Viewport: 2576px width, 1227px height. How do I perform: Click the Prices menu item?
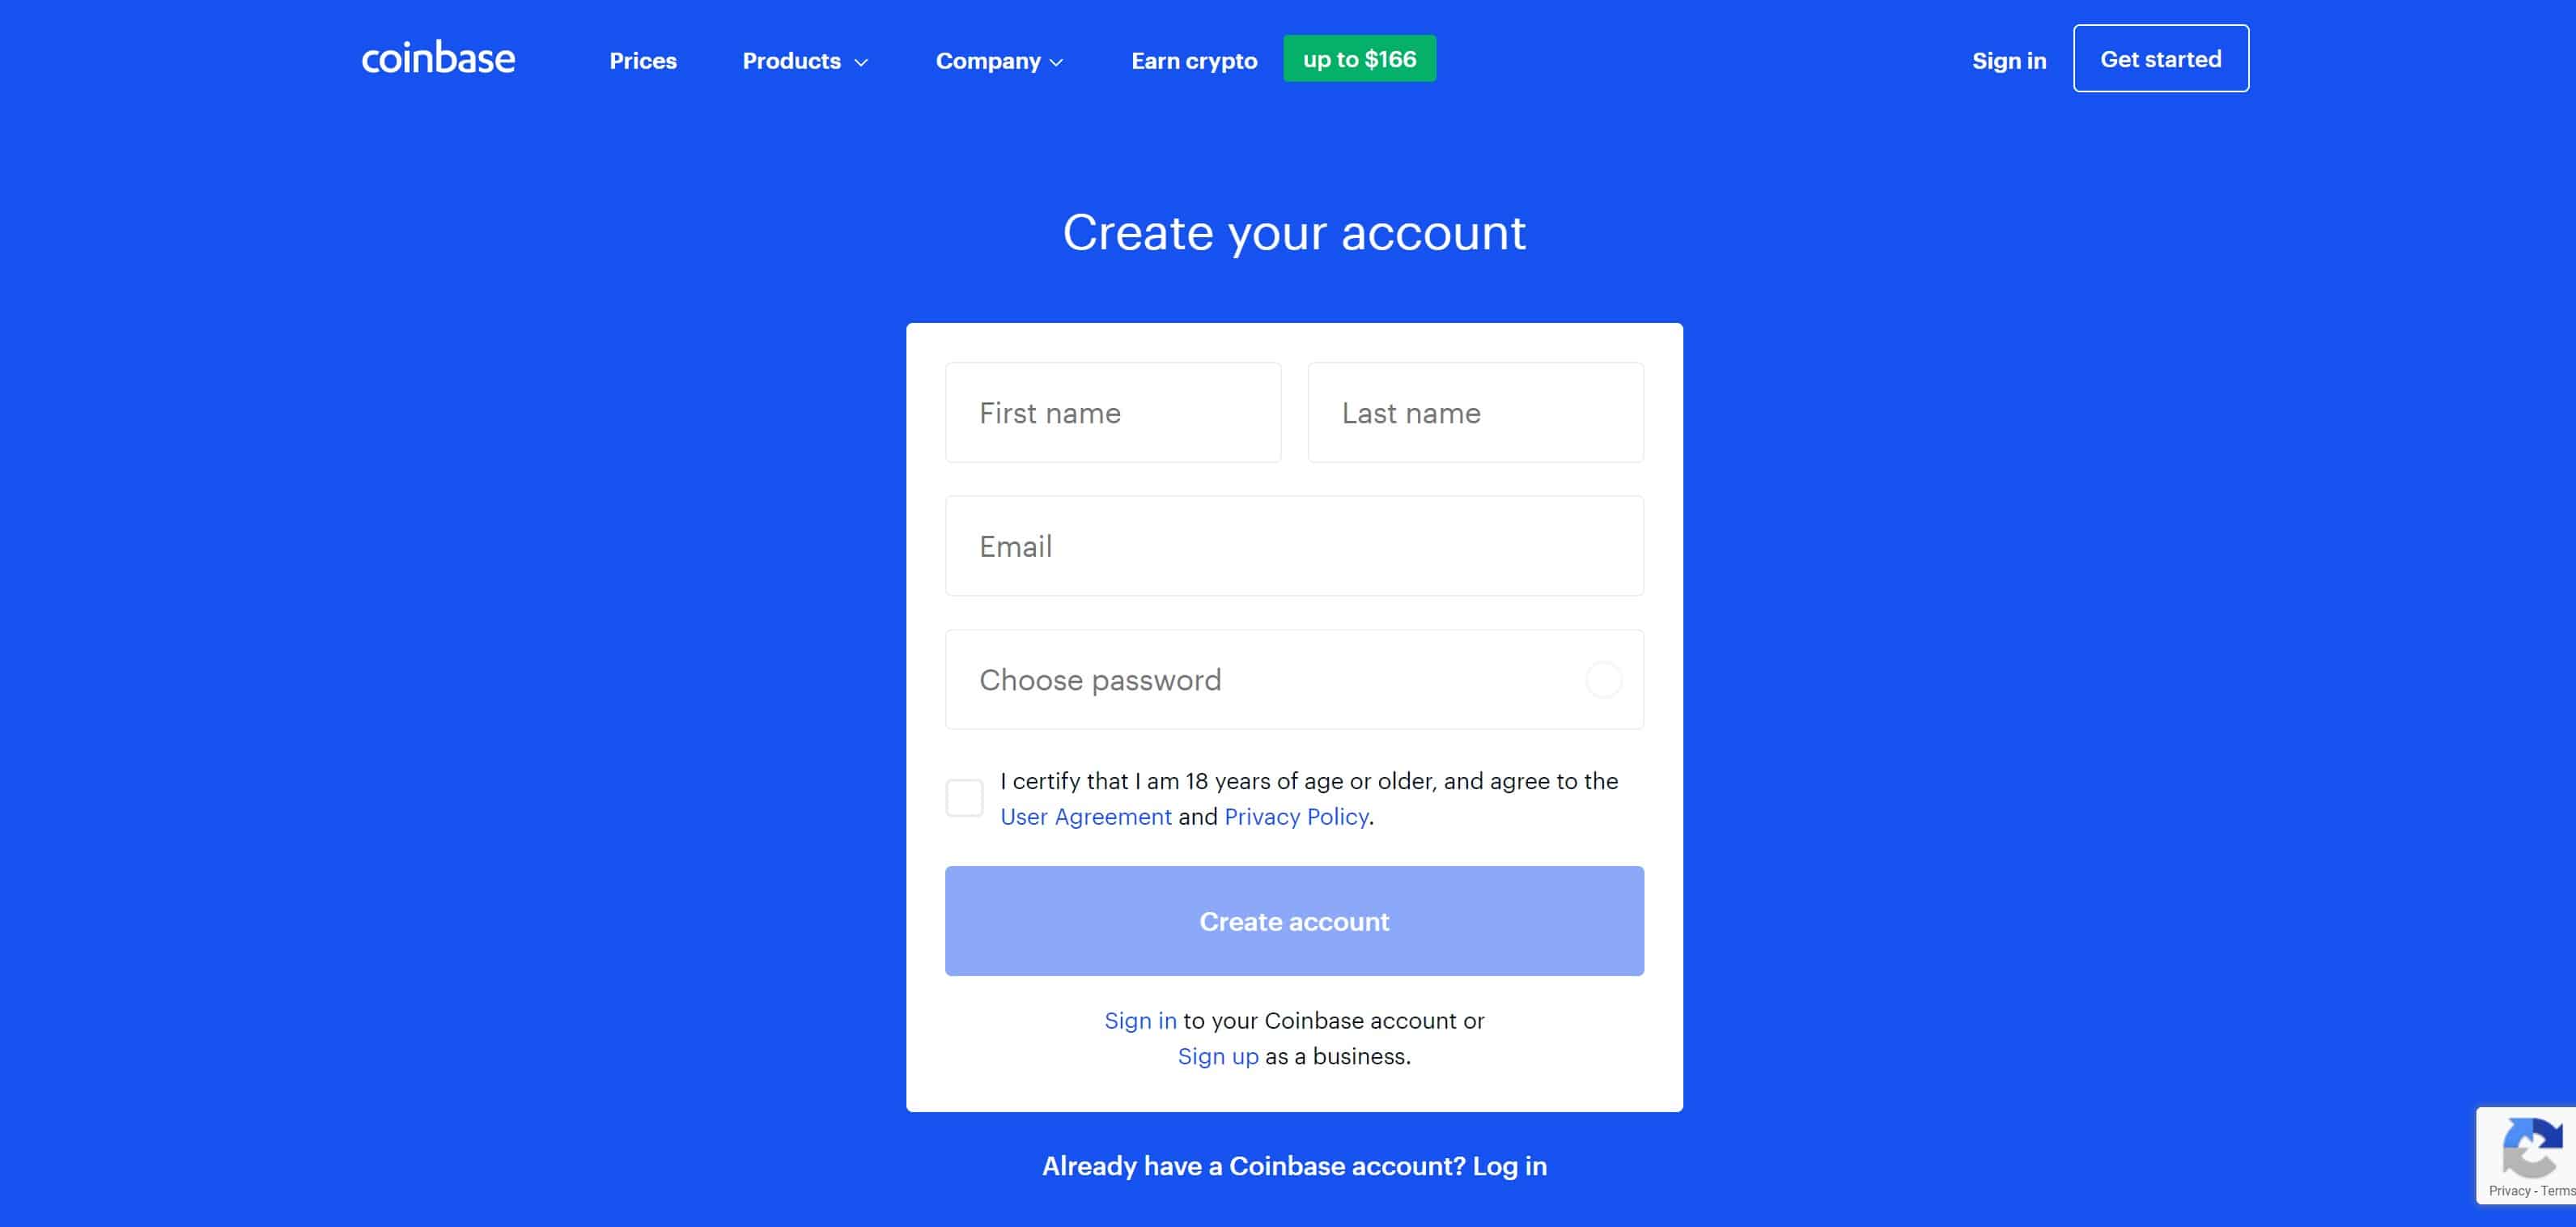[x=643, y=61]
